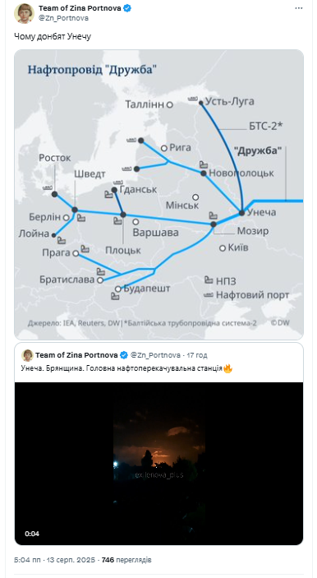Click the refinery icon in the map legend
317x578 pixels.
click(x=209, y=280)
